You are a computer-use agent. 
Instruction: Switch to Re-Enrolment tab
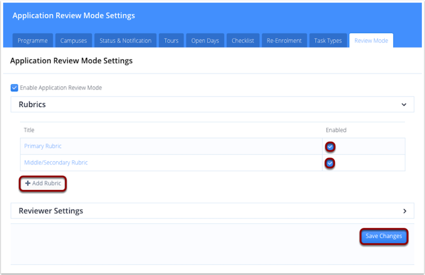(284, 41)
